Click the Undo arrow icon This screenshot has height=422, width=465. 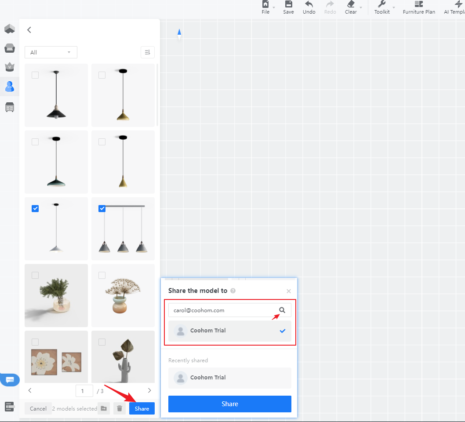click(309, 4)
